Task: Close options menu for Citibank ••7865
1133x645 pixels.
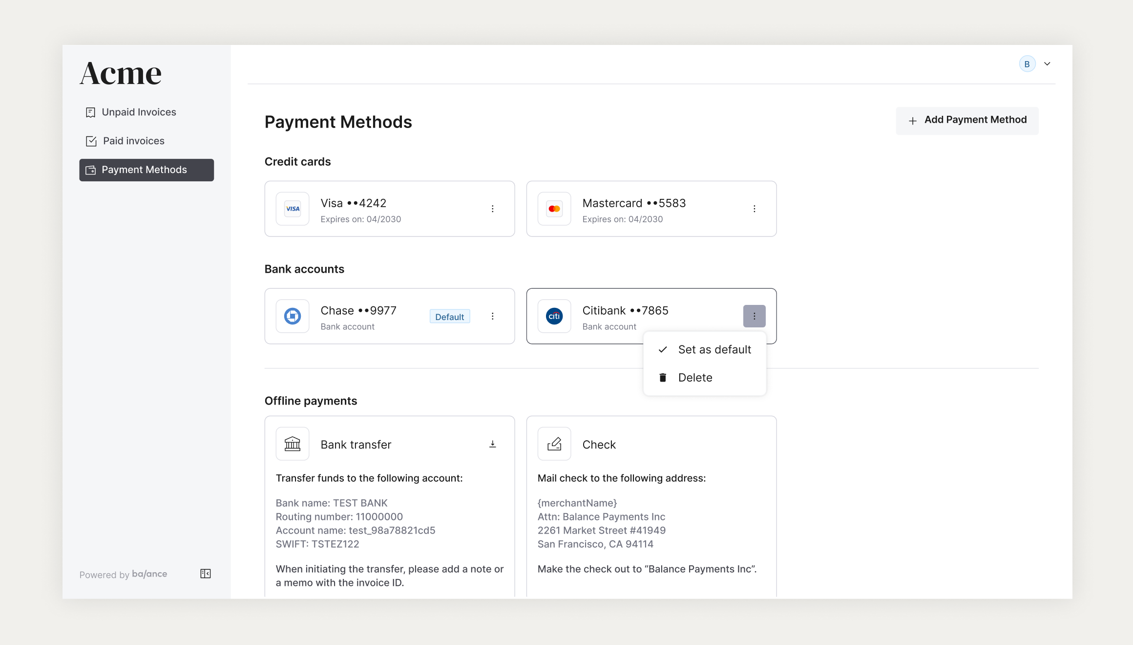Action: pyautogui.click(x=755, y=316)
